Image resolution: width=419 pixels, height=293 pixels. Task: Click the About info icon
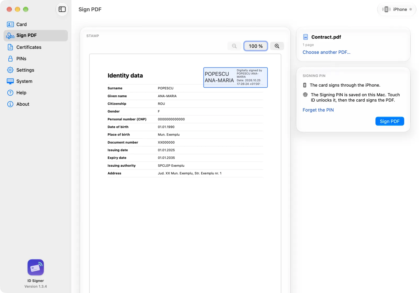10,104
